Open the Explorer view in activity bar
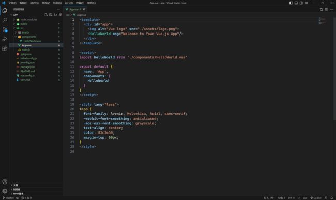Viewport: 336px width, 200px height. tap(5, 10)
